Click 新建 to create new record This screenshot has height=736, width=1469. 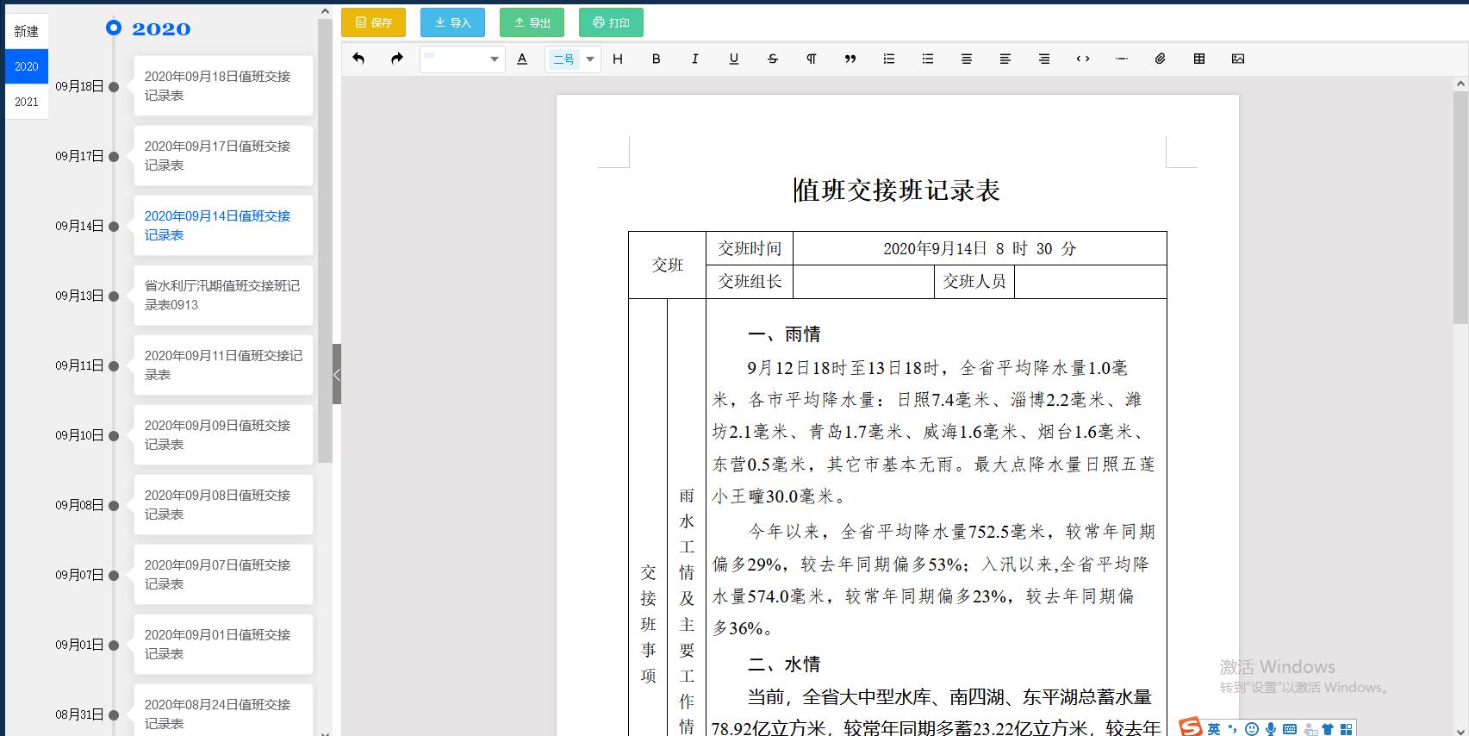point(27,31)
